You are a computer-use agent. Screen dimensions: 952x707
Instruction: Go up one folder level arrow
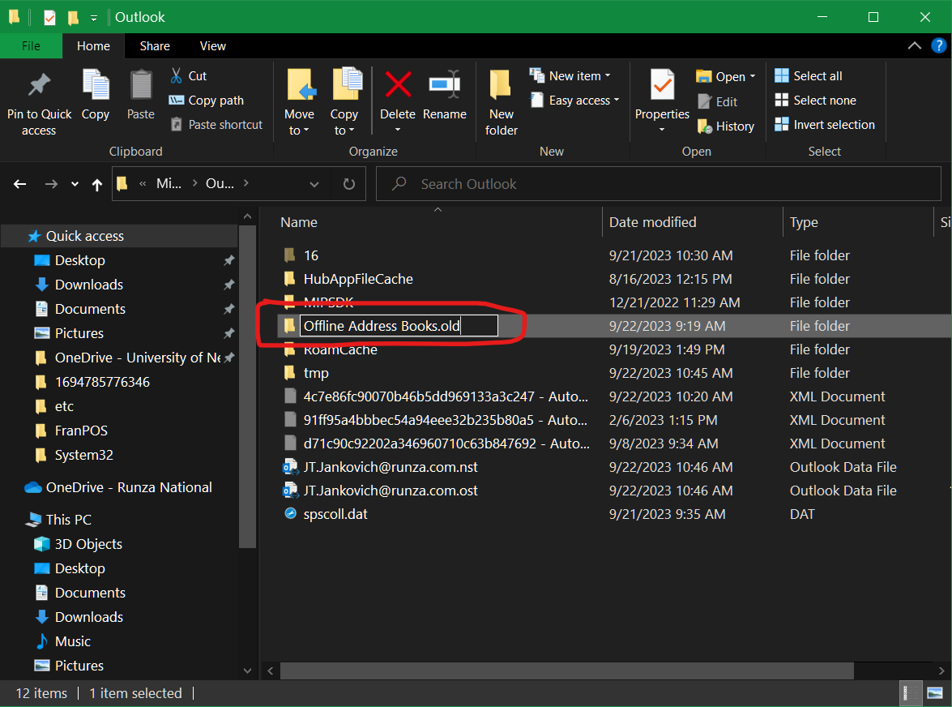coord(97,184)
